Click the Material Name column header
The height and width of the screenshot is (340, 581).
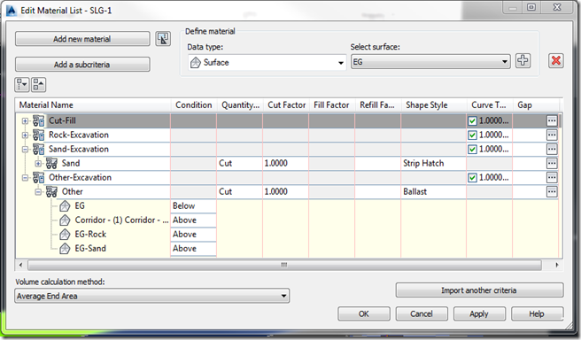click(x=93, y=105)
